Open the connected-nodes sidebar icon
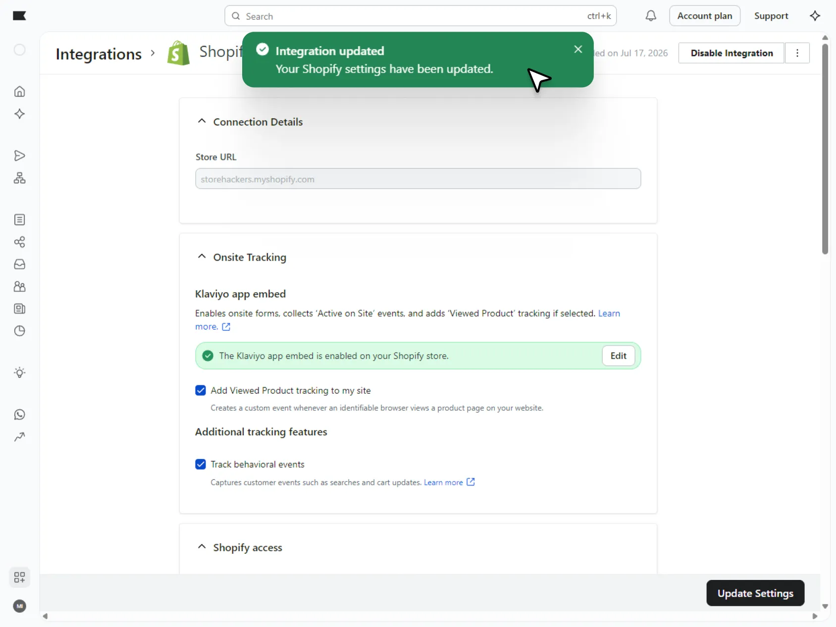Viewport: 836px width, 627px height. point(19,242)
